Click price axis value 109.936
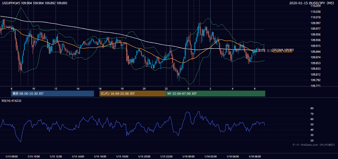The image size is (338, 159). point(316,40)
